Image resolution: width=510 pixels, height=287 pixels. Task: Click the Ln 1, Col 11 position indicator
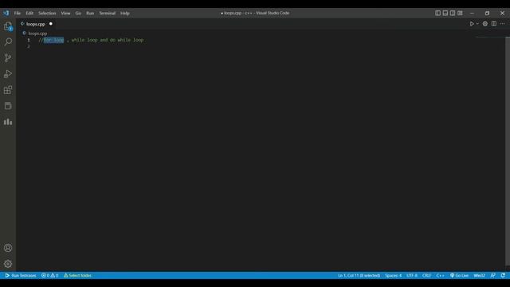pos(359,276)
